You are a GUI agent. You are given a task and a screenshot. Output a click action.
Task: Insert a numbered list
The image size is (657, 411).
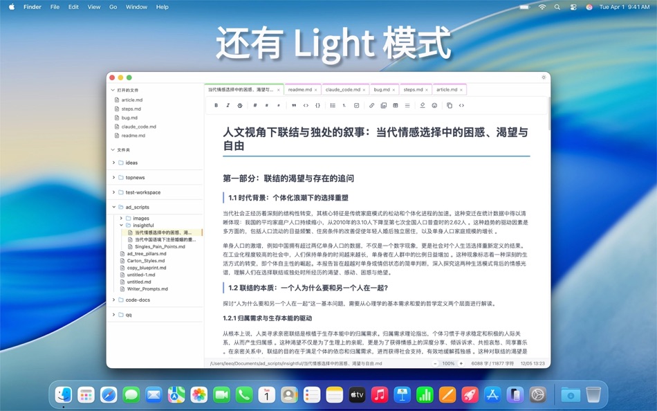[344, 106]
